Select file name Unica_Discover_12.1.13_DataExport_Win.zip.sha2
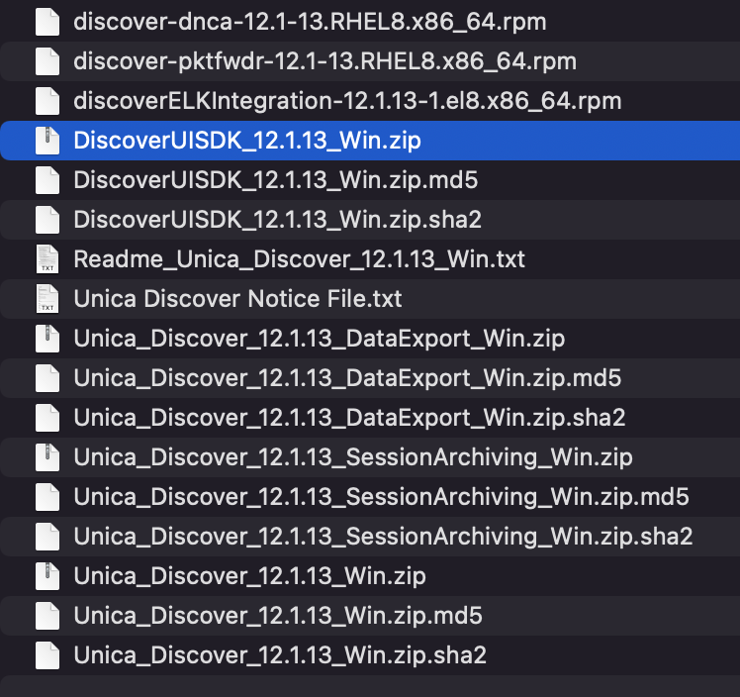This screenshot has width=740, height=697. pos(349,419)
